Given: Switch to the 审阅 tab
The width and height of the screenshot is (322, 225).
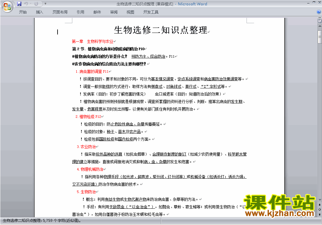Looking at the screenshot, I should pyautogui.click(x=114, y=12).
